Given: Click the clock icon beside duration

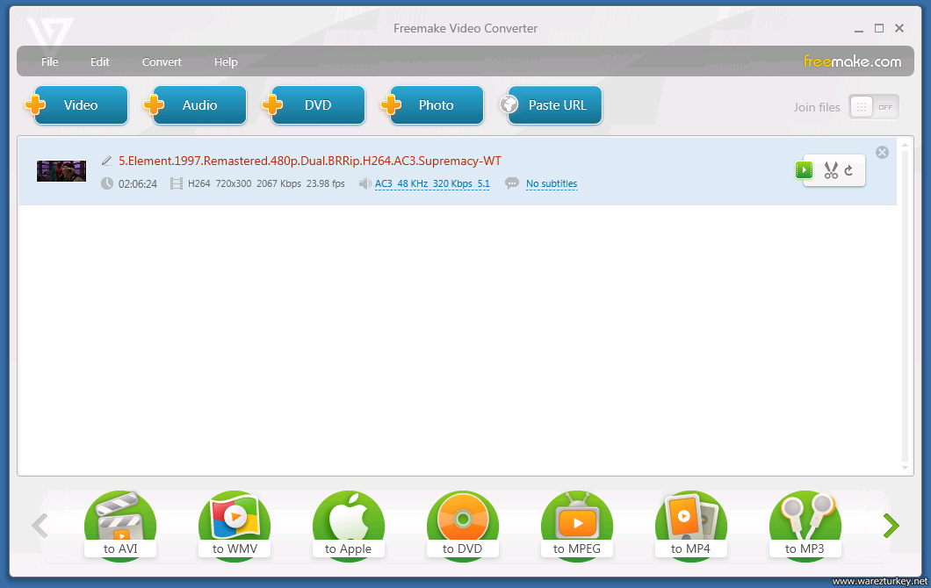Looking at the screenshot, I should (x=107, y=183).
